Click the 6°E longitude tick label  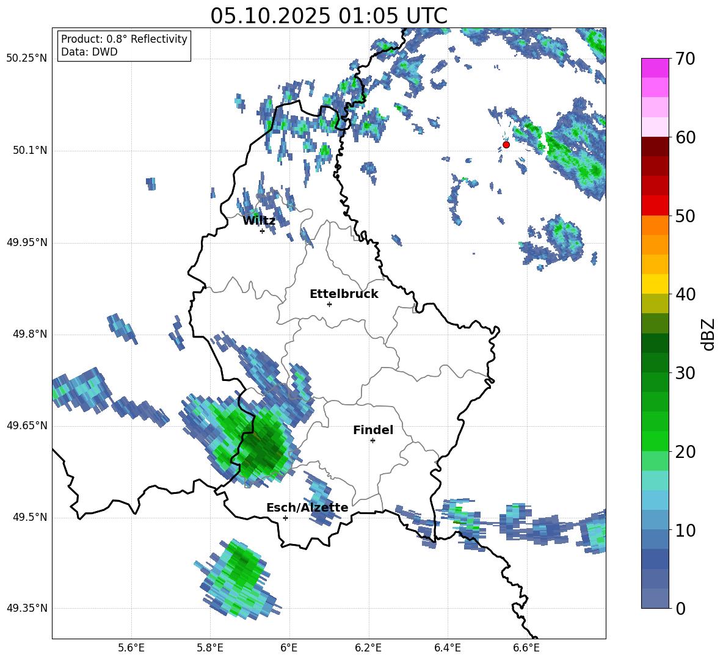pyautogui.click(x=289, y=648)
